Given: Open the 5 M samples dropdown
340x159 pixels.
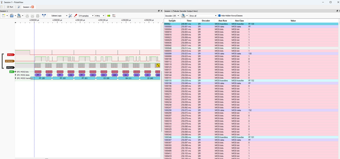Looking at the screenshot, I should 86,16.
